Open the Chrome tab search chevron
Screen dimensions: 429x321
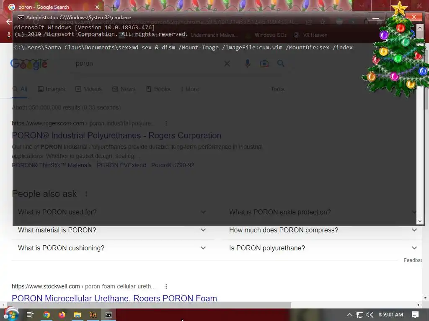(362, 6)
